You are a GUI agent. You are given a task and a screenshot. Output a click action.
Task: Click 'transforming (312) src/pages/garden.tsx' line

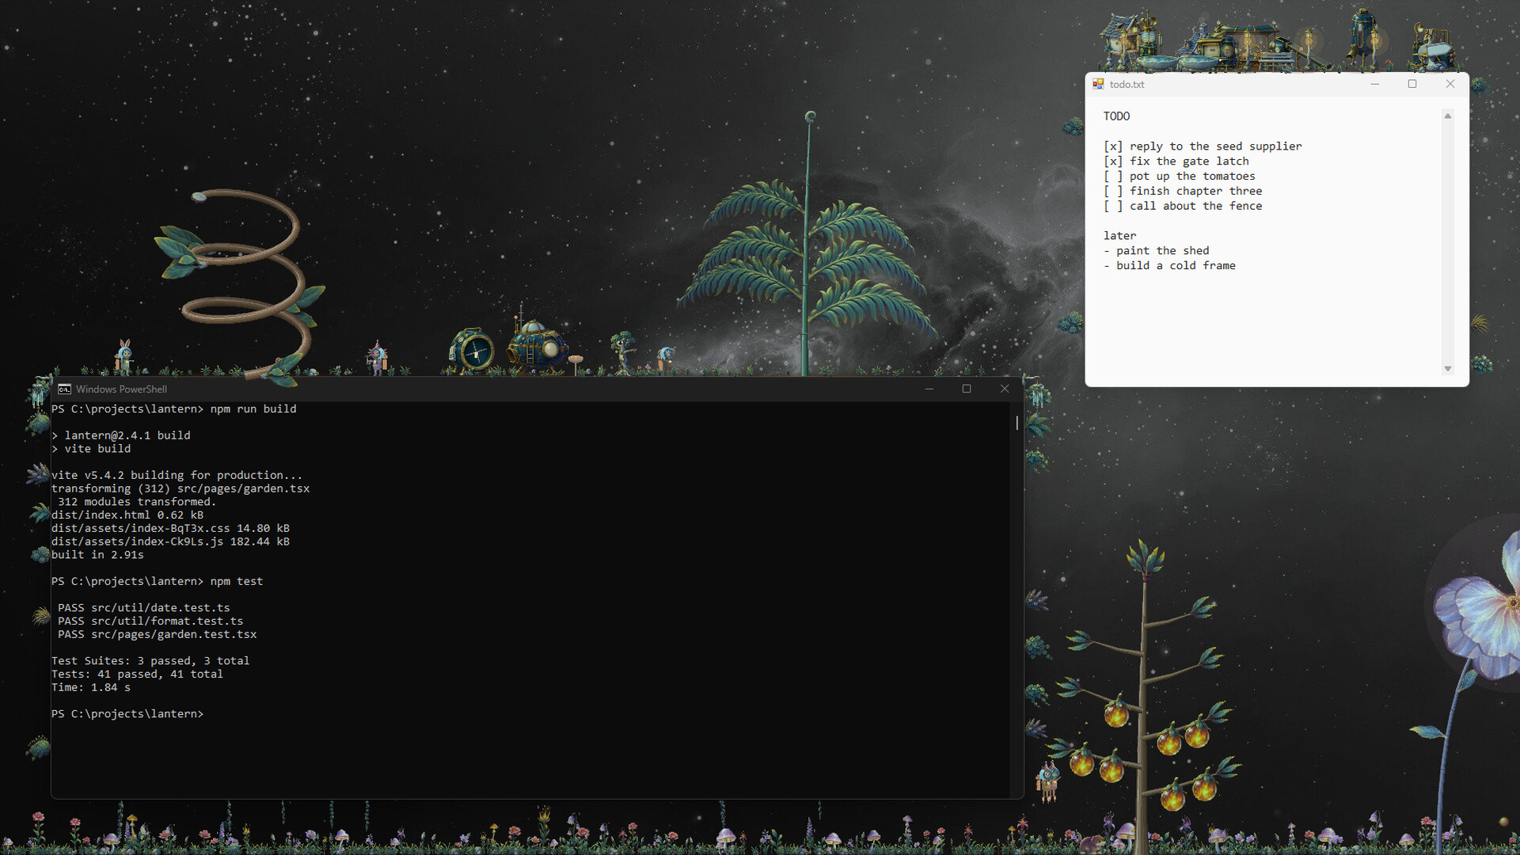point(180,488)
